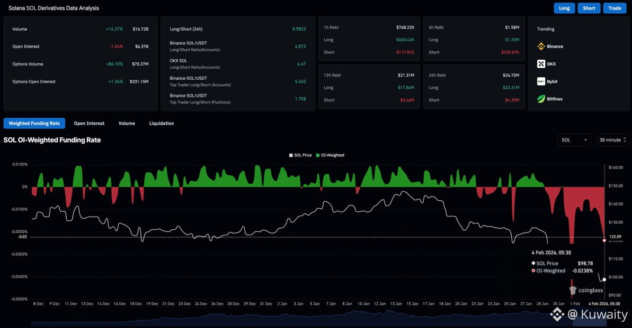
Task: Click the OKX logo icon in Trending
Action: (x=541, y=64)
